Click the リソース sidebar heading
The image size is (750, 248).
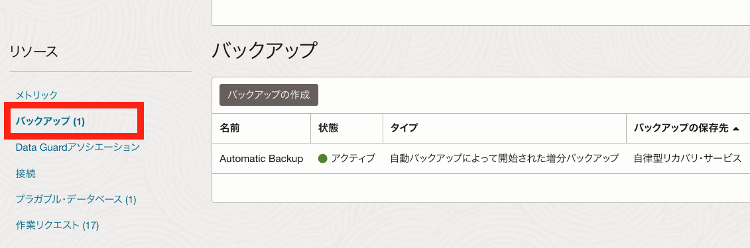pyautogui.click(x=33, y=52)
